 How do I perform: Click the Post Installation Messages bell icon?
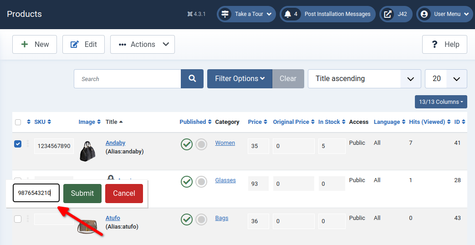click(288, 14)
